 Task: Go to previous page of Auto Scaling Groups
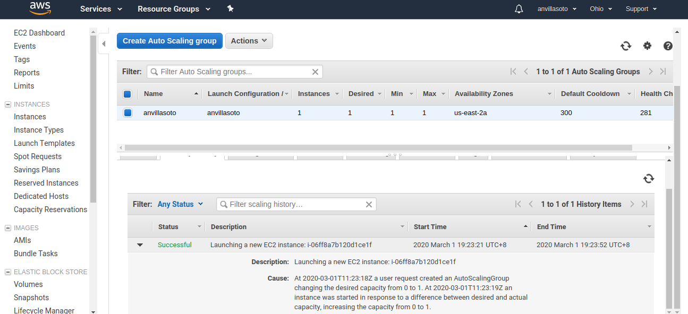(x=526, y=72)
